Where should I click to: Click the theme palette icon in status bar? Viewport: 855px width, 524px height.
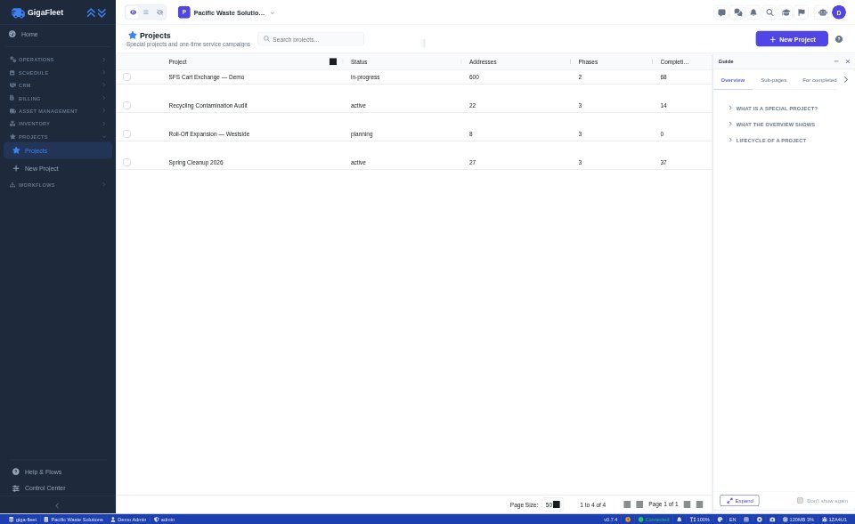tap(720, 520)
